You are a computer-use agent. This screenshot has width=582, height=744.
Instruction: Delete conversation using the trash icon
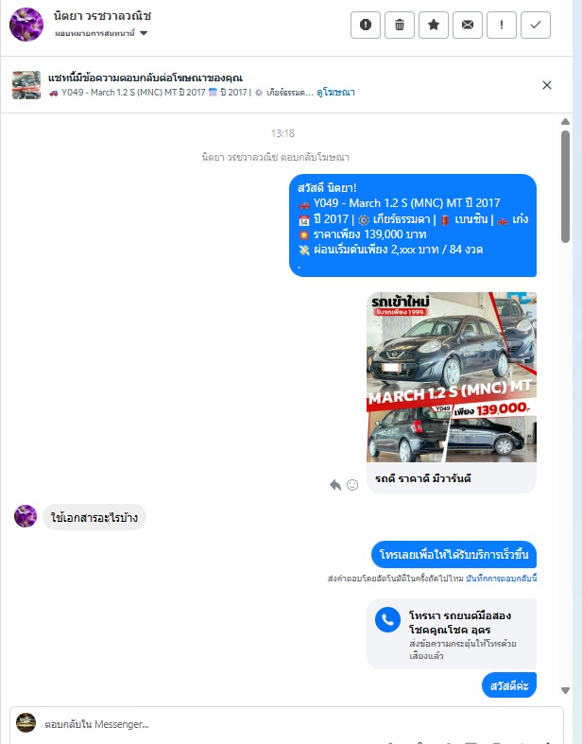click(x=400, y=25)
